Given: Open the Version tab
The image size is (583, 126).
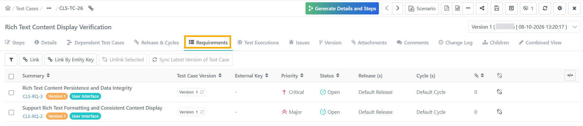Looking at the screenshot, I should (330, 42).
